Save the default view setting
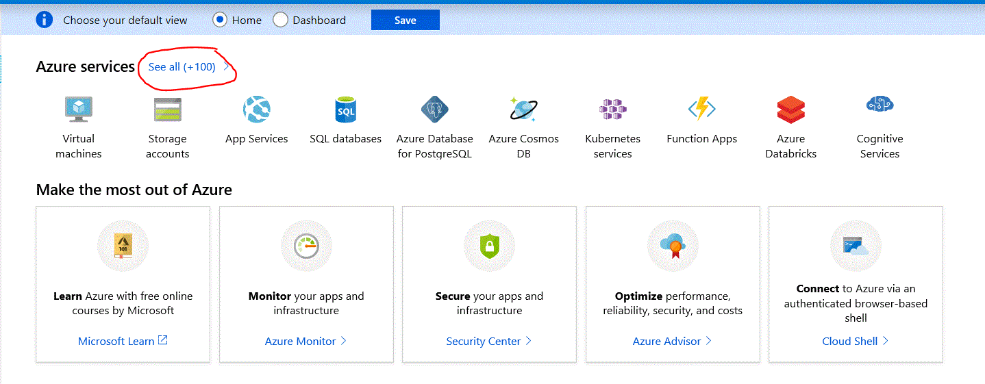985x384 pixels. [405, 20]
